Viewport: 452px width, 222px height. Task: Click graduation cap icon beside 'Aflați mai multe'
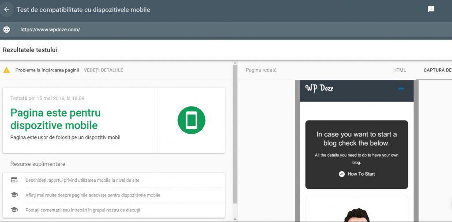(14, 195)
